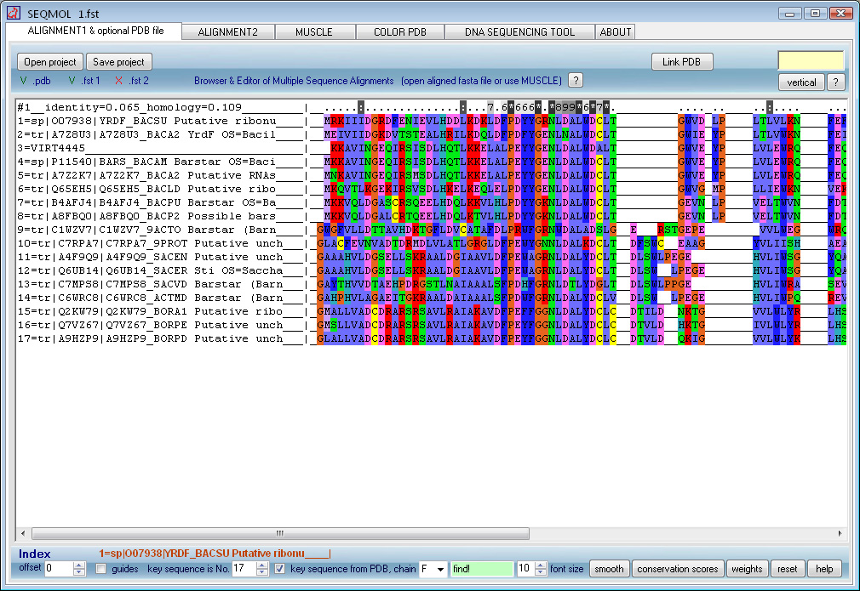Click the yellow color box at top right
This screenshot has height=591, width=860.
811,60
